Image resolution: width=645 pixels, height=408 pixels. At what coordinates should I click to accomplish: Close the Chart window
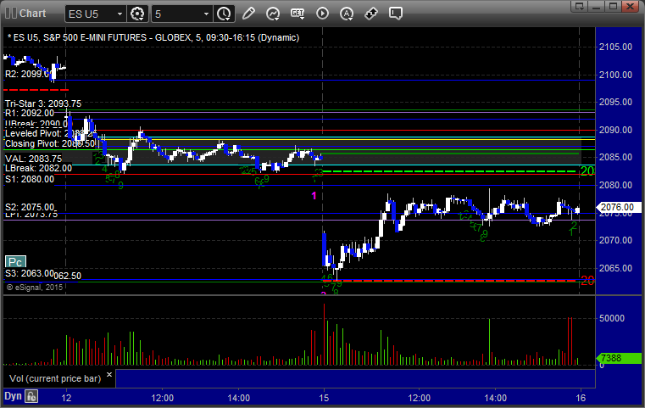[x=630, y=6]
